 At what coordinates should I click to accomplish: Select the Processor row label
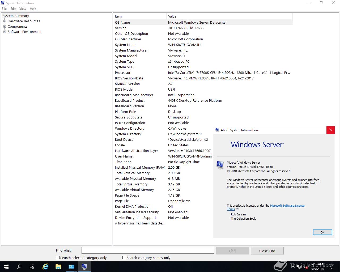pos(123,73)
